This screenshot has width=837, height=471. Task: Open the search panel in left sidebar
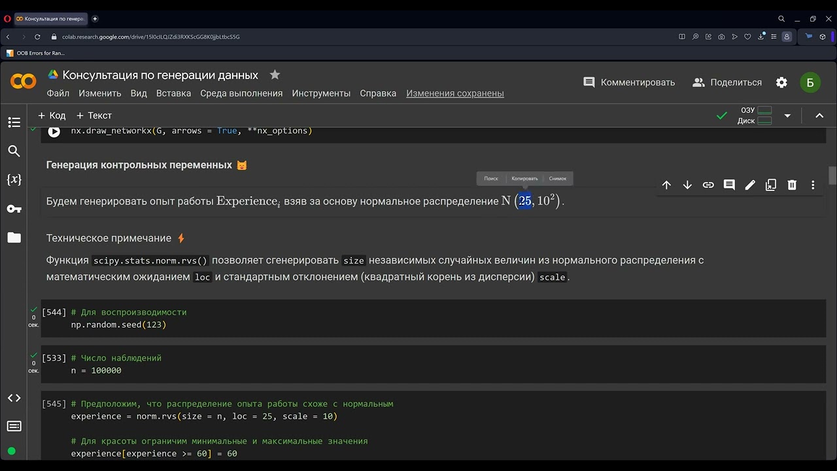pos(14,151)
